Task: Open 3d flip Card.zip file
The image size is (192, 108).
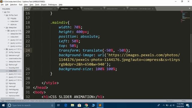Action: pyautogui.click(x=14, y=52)
